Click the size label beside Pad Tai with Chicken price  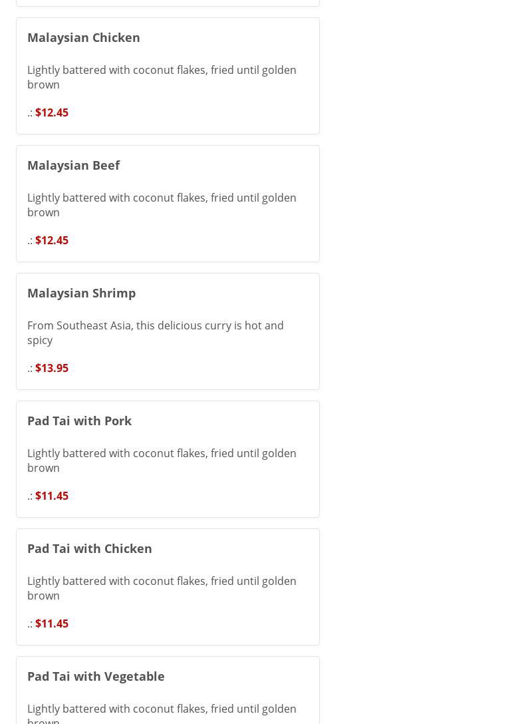(x=30, y=624)
